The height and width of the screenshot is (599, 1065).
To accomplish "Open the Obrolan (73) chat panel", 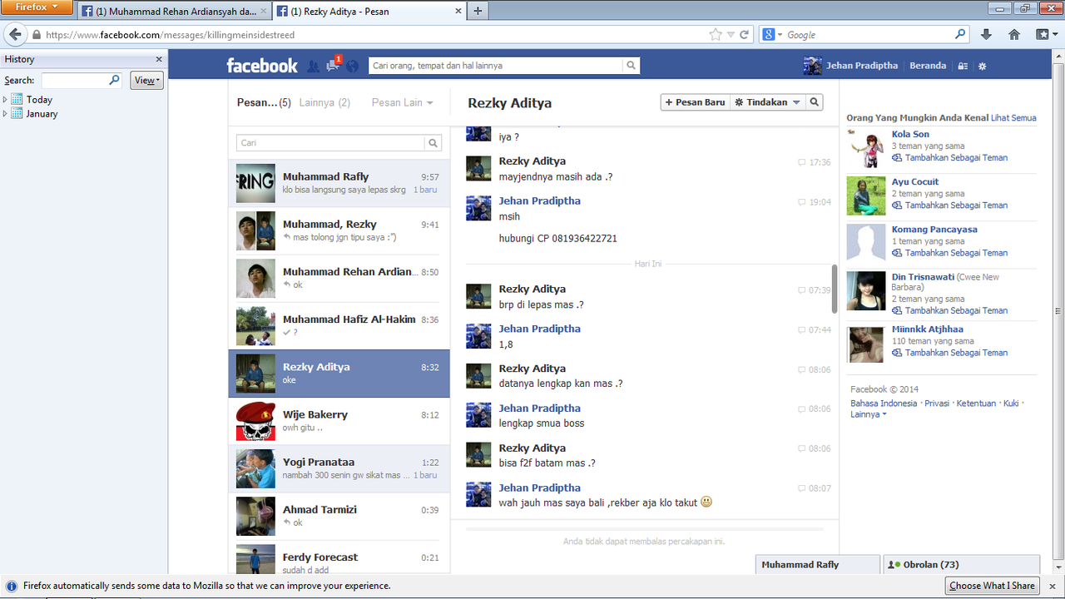I will [961, 565].
